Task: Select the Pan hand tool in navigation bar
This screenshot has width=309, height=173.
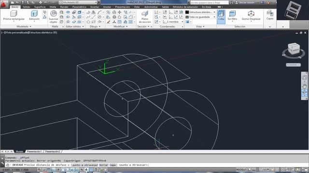Action: tap(304, 86)
